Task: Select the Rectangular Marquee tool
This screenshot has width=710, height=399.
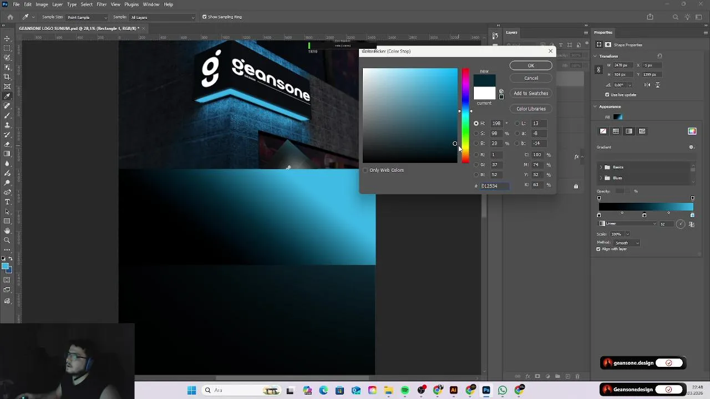Action: 7,48
